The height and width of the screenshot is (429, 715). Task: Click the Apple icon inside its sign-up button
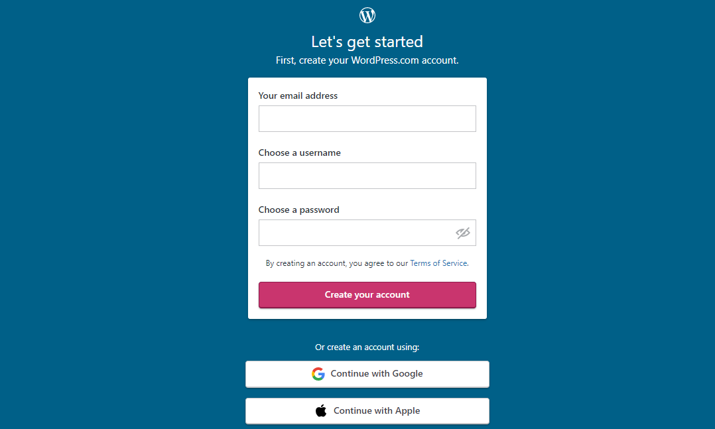coord(322,410)
